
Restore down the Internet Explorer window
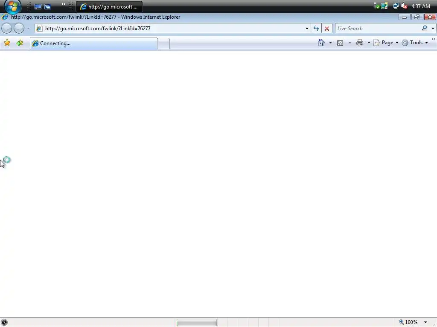[x=417, y=17]
